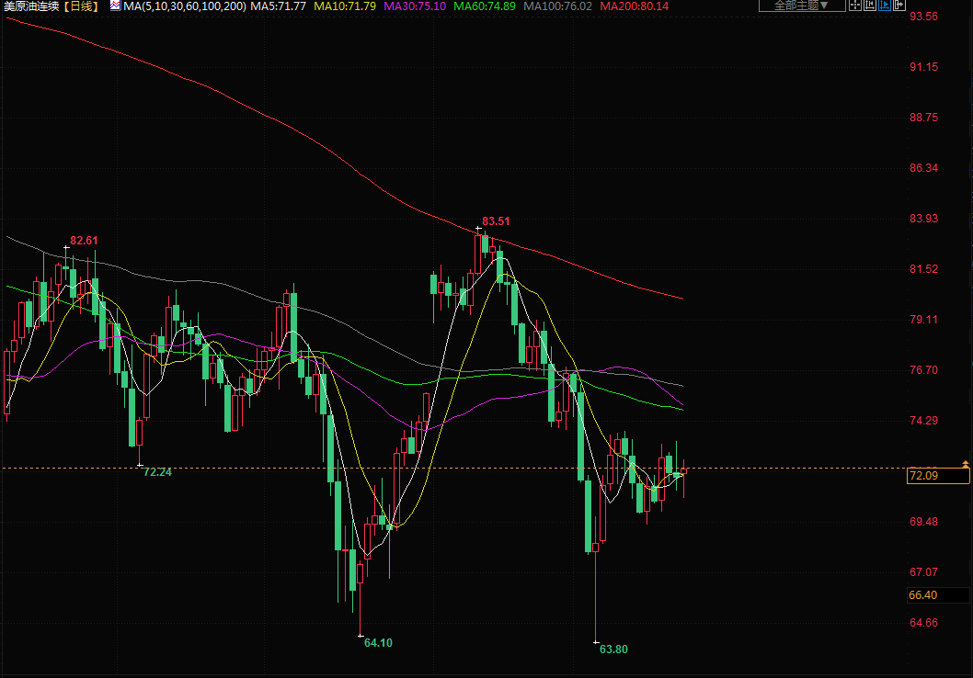Click the crosshair cursor icon

click(854, 6)
